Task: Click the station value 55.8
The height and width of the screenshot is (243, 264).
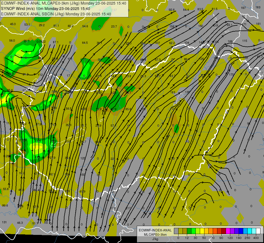Action: (6, 189)
